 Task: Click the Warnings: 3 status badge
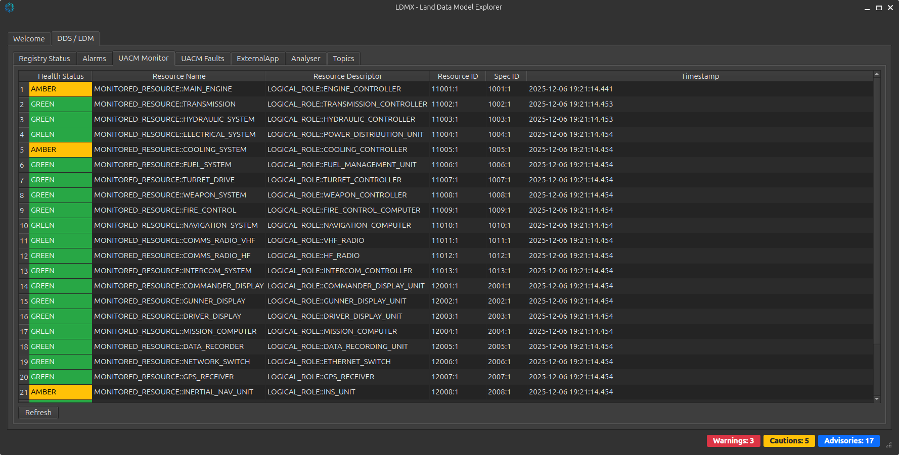click(733, 440)
